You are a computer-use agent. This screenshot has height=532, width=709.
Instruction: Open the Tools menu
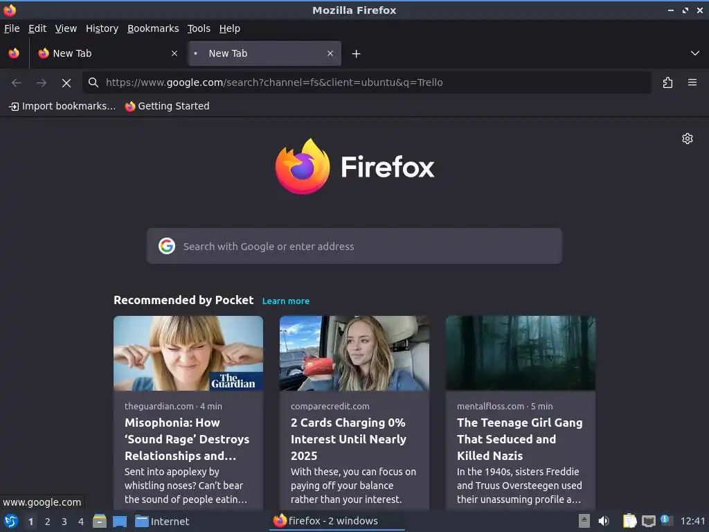click(199, 28)
